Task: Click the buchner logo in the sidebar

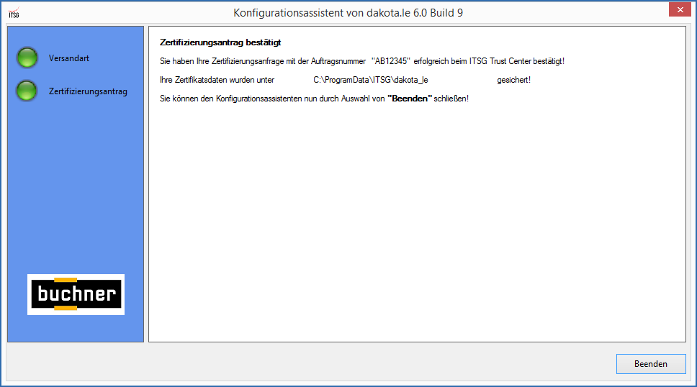Action: (x=76, y=294)
